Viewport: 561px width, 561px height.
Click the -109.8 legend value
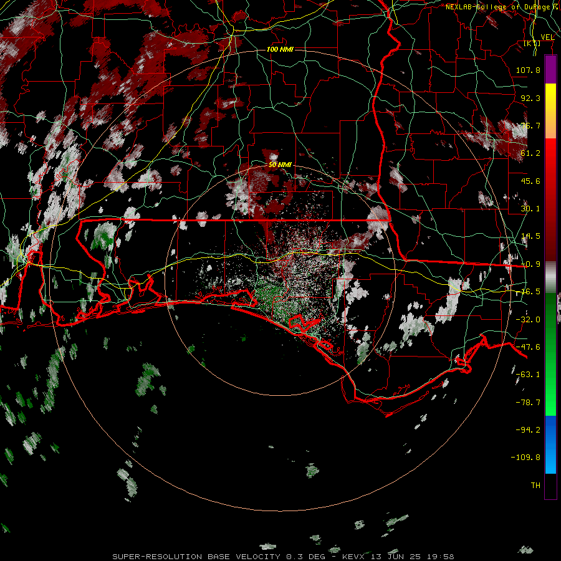(x=525, y=458)
